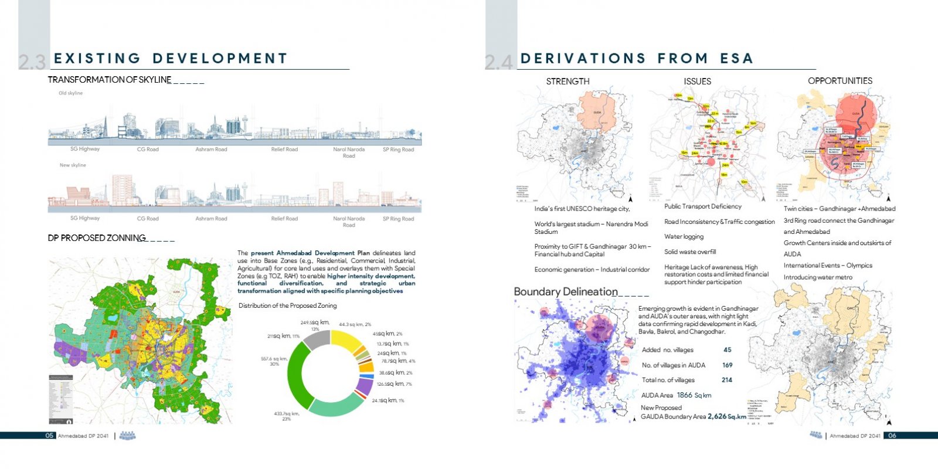Click 'Twin cities – Gandhinagar + Ahmedabad' line
The image size is (938, 469).
tap(840, 209)
